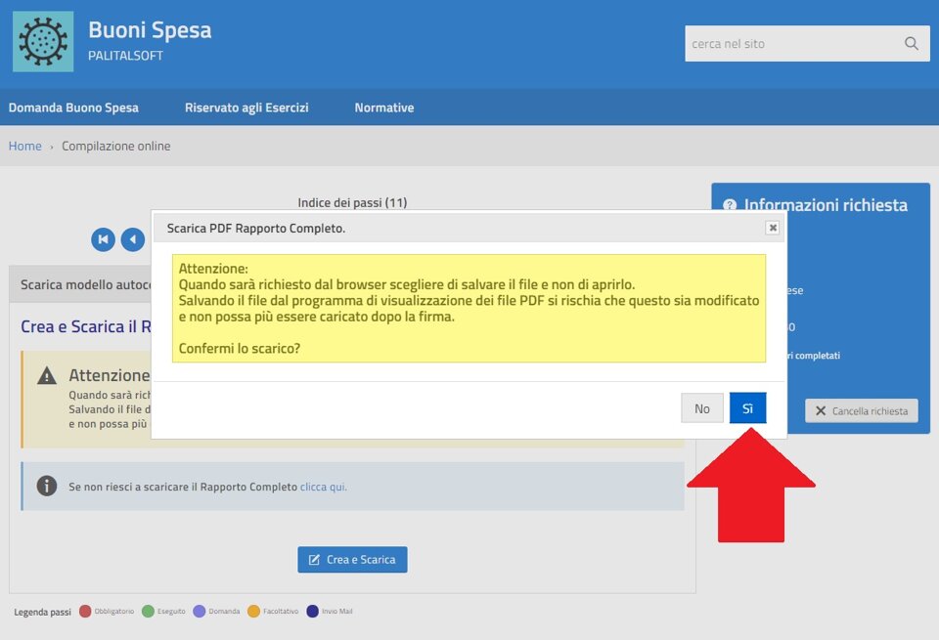Open the Riservato agli Esercizi menu

coord(246,107)
